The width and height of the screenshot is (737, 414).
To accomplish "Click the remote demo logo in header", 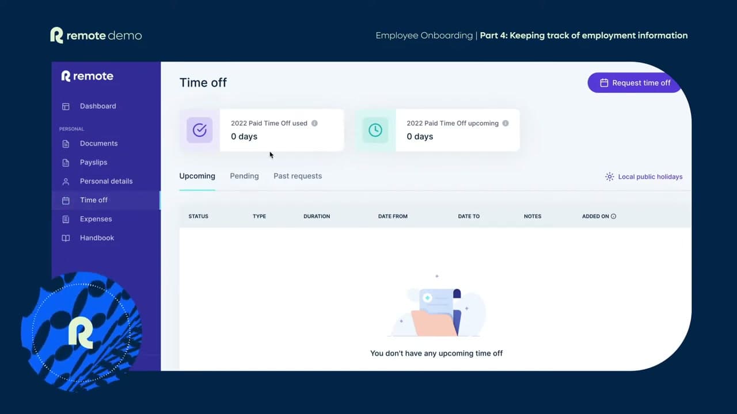I will (96, 35).
